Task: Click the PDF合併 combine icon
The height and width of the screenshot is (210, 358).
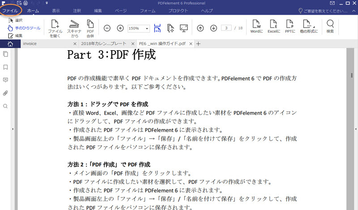Action: pos(90,29)
